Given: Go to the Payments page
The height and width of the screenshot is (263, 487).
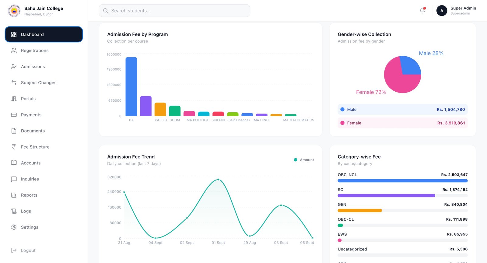Looking at the screenshot, I should 44,115.
